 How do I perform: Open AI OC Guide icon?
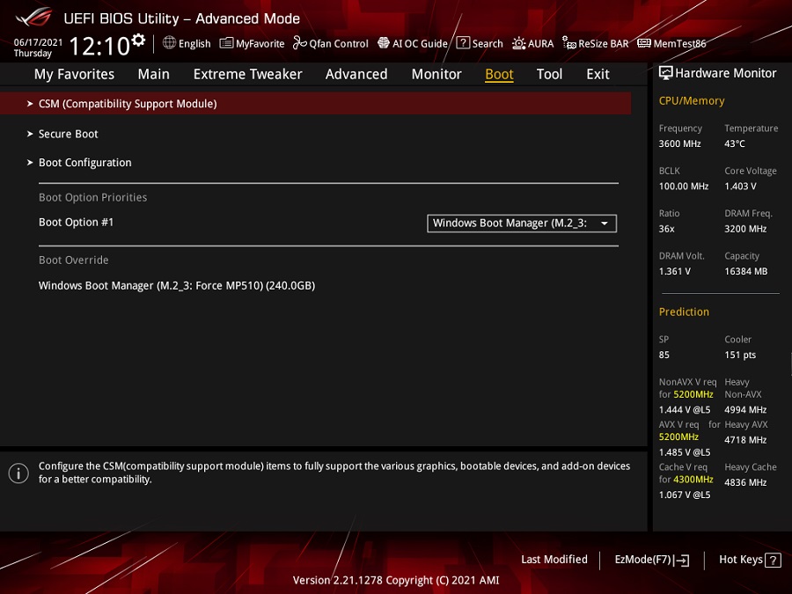tap(384, 43)
